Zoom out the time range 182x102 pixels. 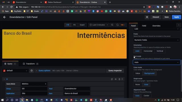tap(112, 25)
